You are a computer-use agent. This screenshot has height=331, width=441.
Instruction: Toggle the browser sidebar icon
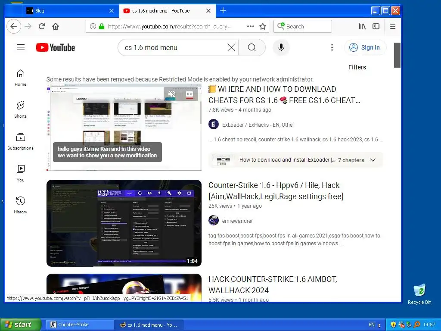tap(376, 26)
